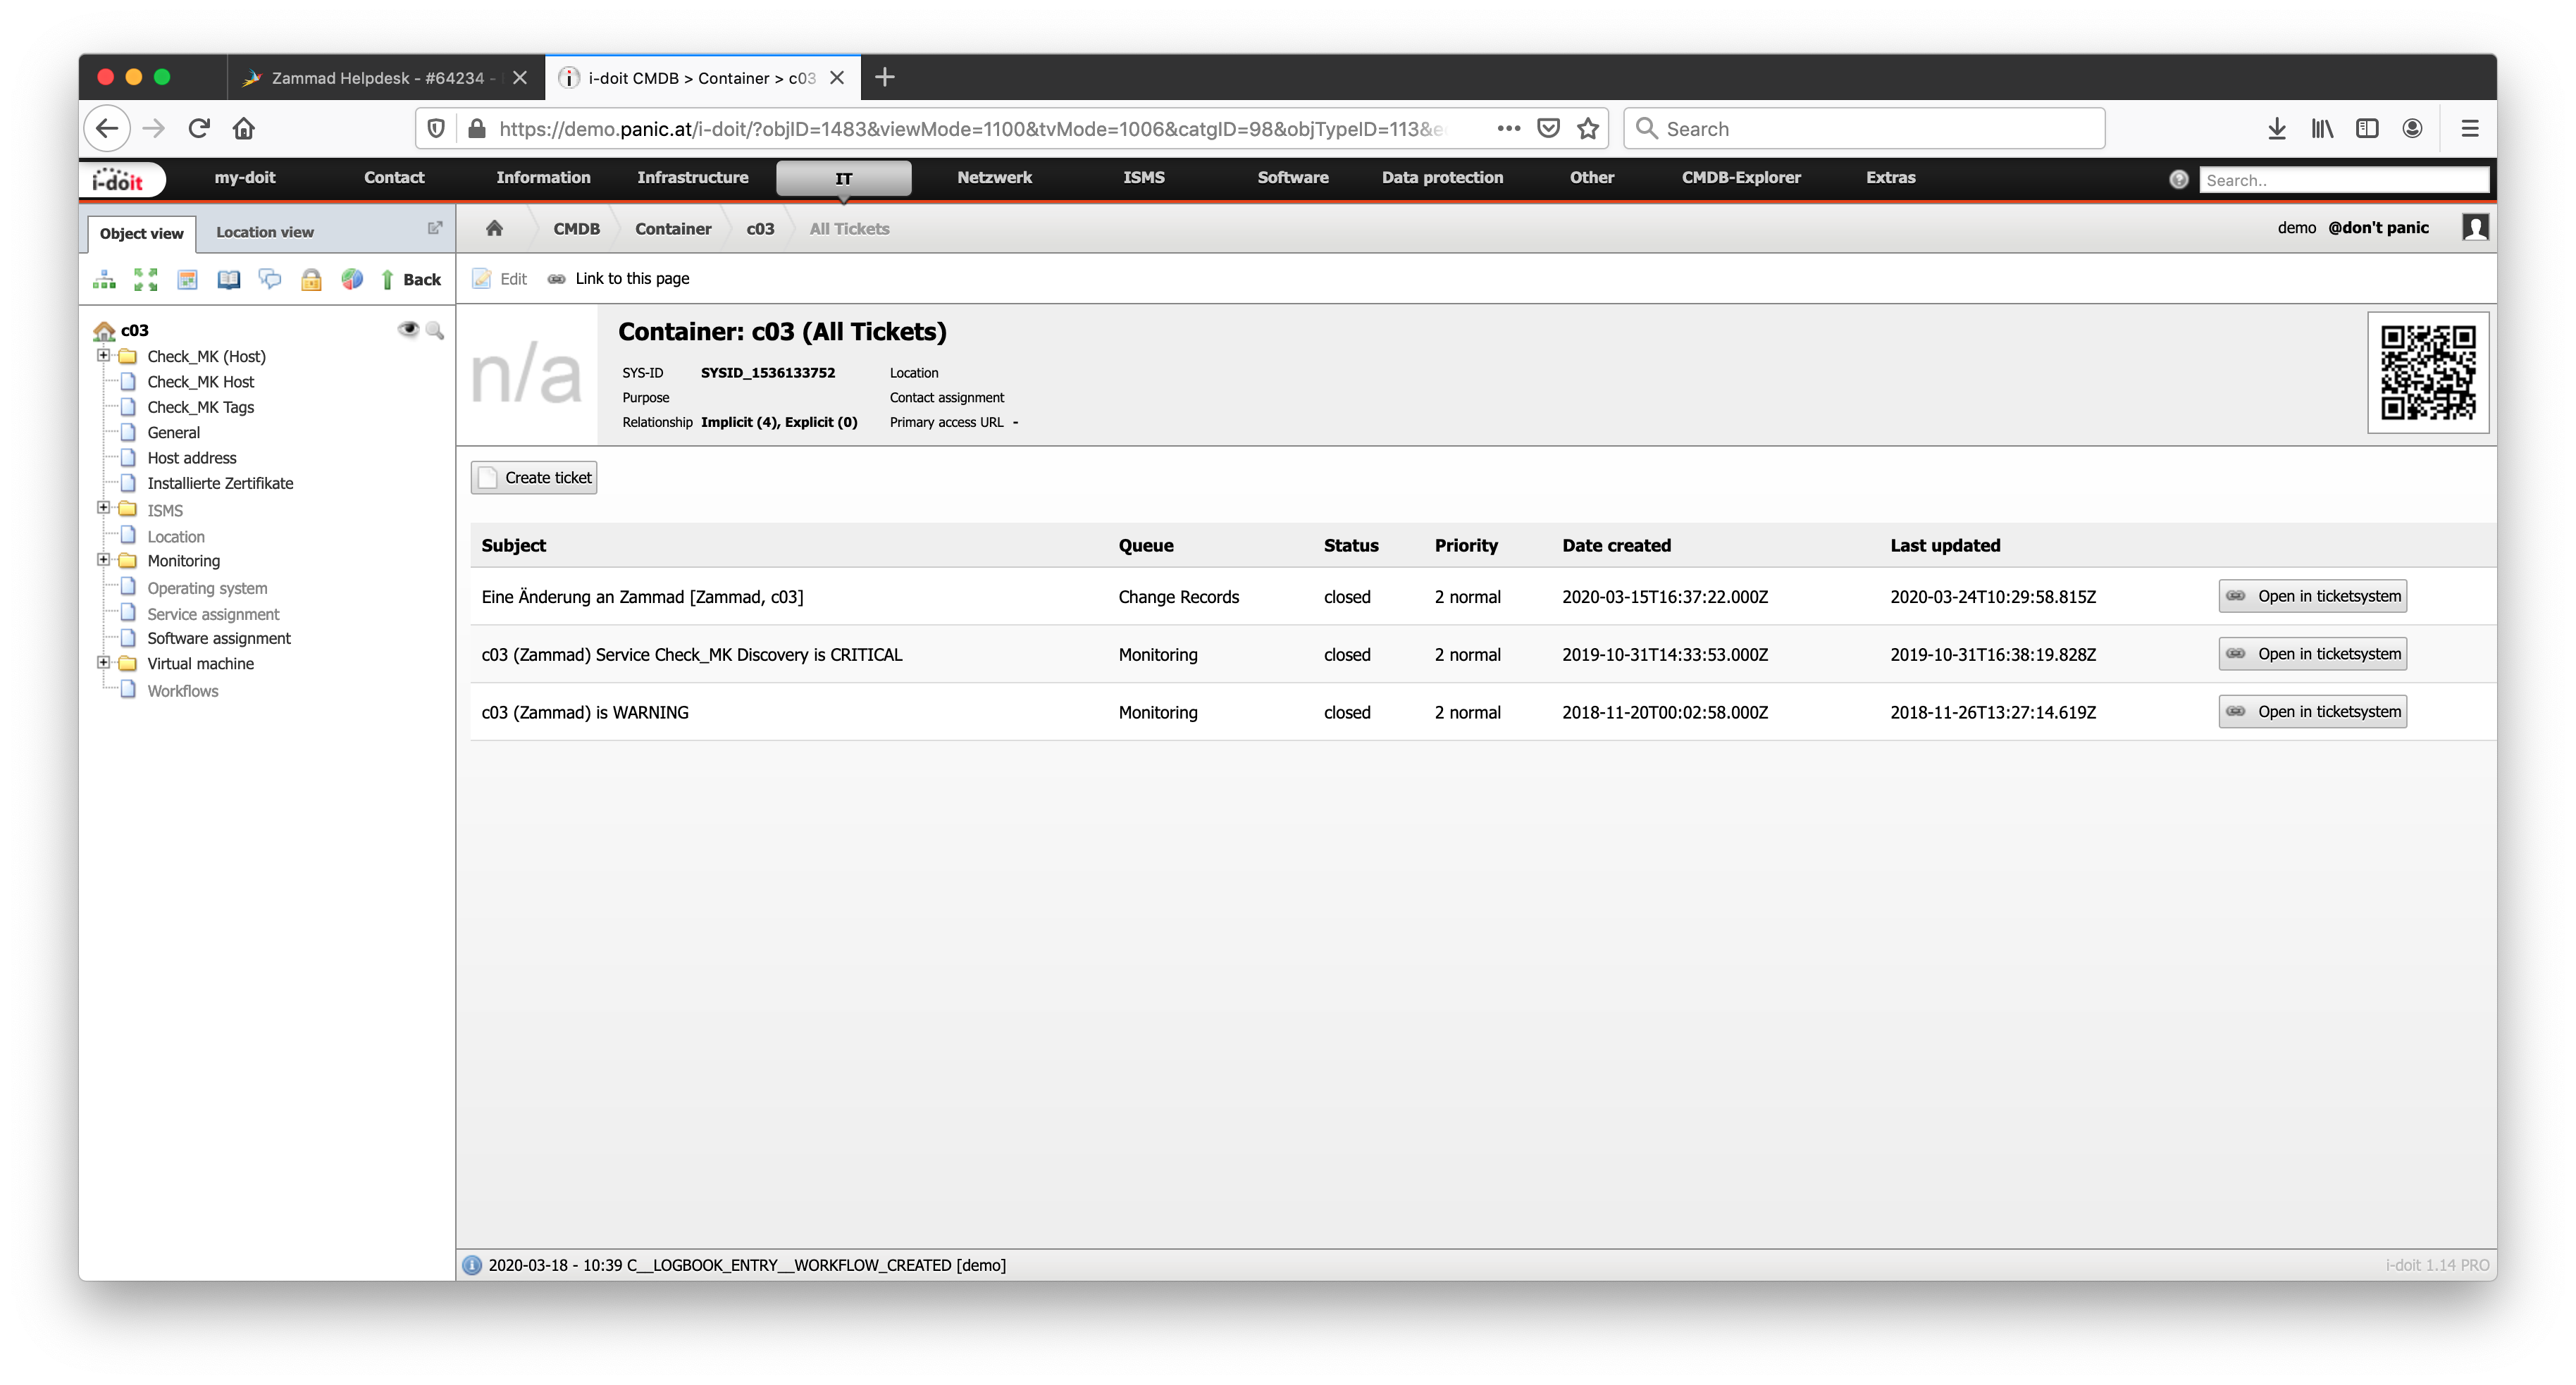Click the green expand-arrows icon in sidebar toolbar
Viewport: 2576px width, 1385px height.
(146, 280)
